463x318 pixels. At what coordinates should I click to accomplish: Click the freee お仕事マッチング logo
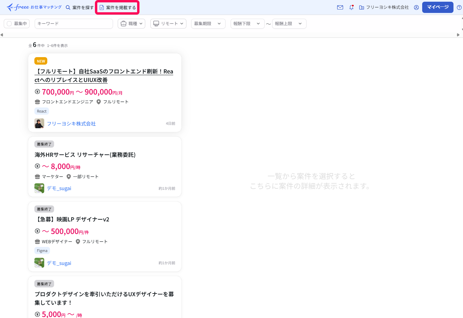pyautogui.click(x=34, y=7)
